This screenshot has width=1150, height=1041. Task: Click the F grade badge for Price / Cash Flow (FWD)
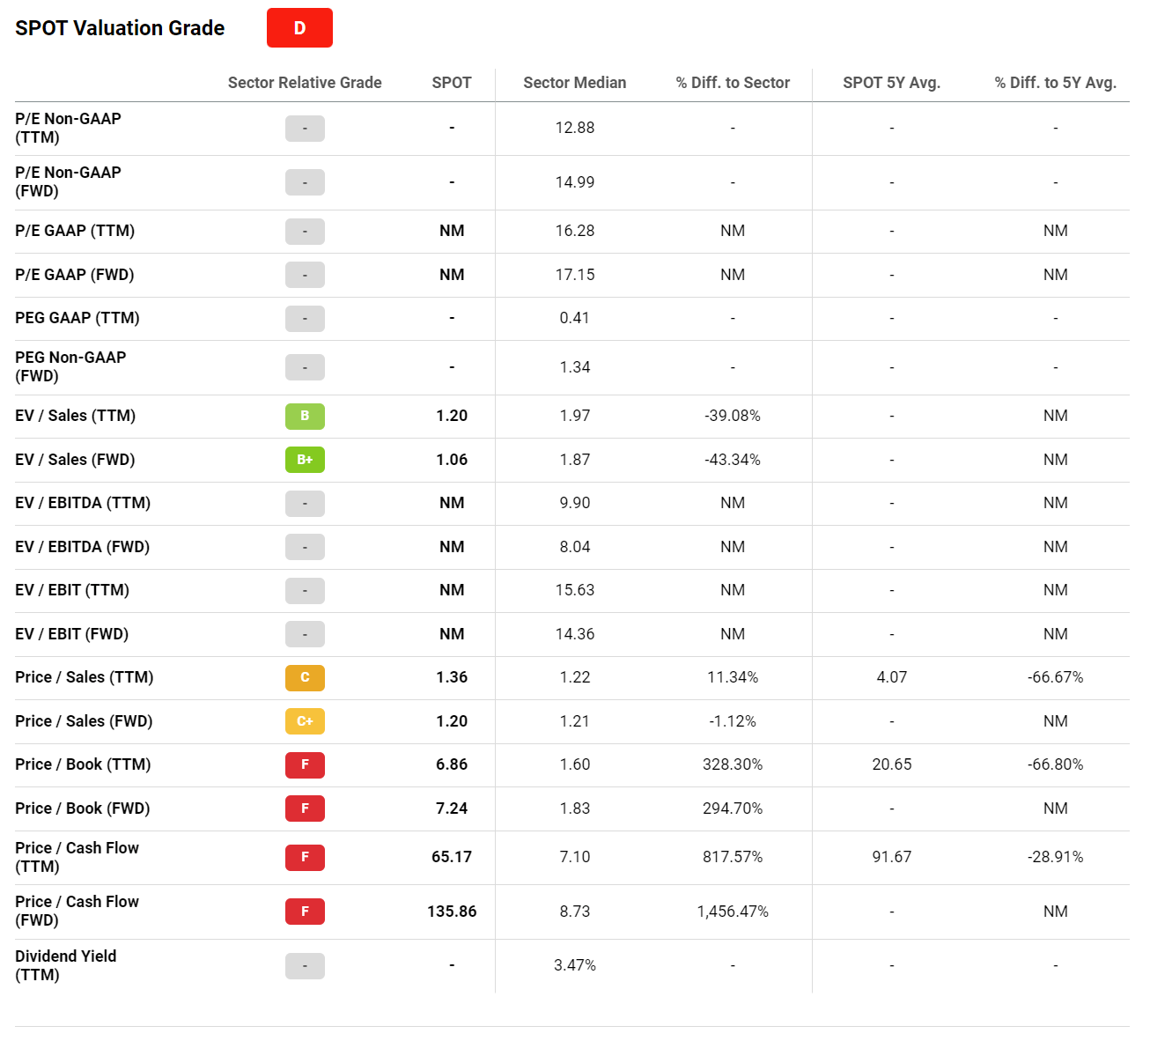305,912
